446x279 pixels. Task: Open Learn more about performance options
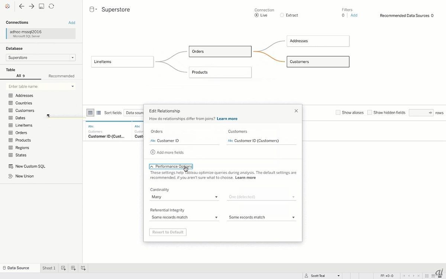tap(245, 177)
